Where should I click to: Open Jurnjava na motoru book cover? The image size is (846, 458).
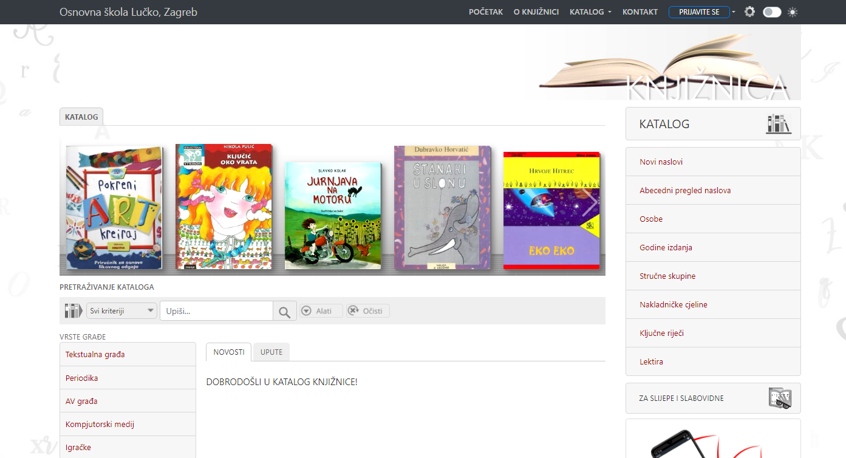(x=333, y=215)
